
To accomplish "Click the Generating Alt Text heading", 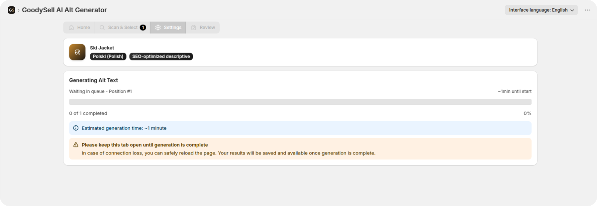I will (x=93, y=80).
